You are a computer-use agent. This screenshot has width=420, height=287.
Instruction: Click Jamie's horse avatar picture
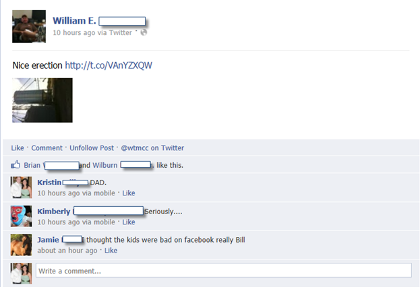click(x=21, y=245)
